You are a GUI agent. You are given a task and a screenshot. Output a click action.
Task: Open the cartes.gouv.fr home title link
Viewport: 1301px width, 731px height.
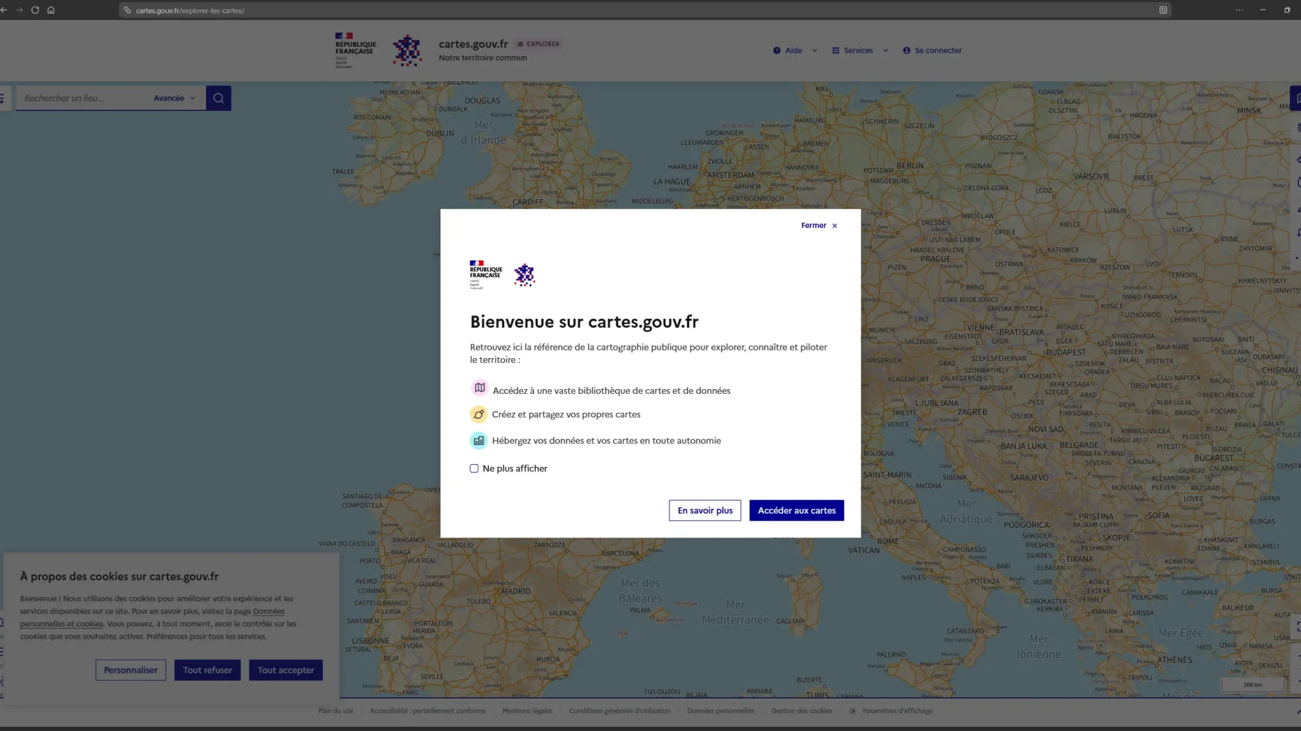[473, 44]
